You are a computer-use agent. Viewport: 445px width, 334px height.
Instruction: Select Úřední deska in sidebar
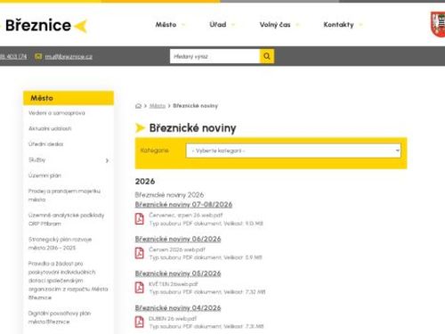(46, 144)
